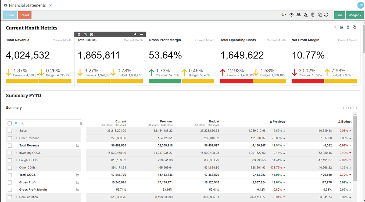
Task: Open the Financial Statements title dropdown
Action: 51,5
